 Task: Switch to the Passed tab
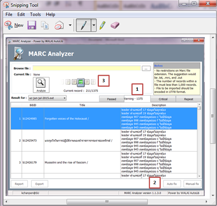(112, 99)
